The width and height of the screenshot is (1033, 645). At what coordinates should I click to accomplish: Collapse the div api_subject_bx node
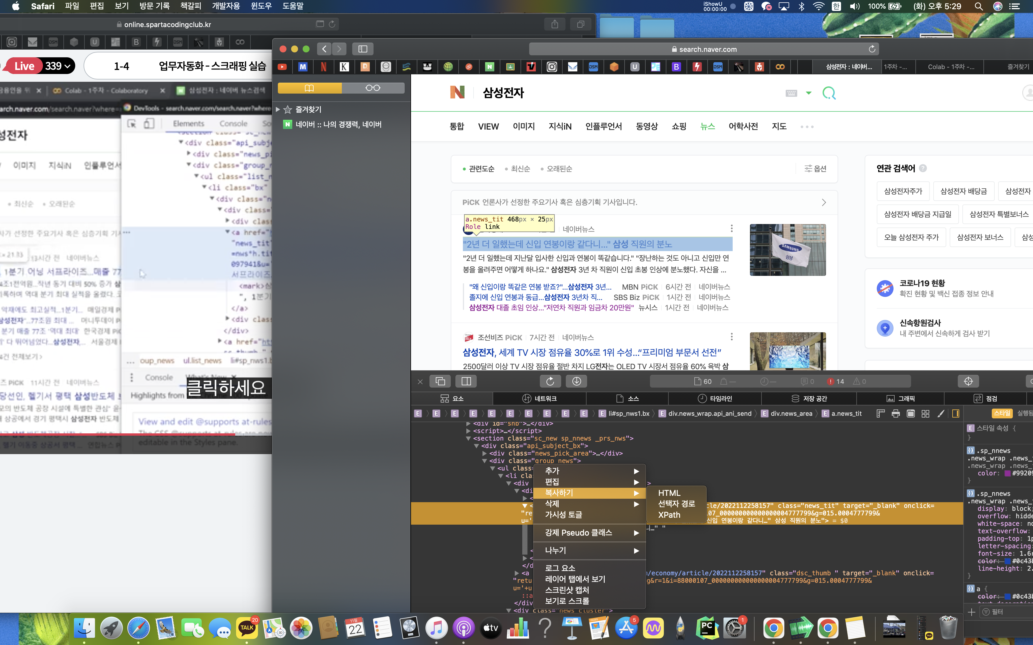click(x=476, y=446)
